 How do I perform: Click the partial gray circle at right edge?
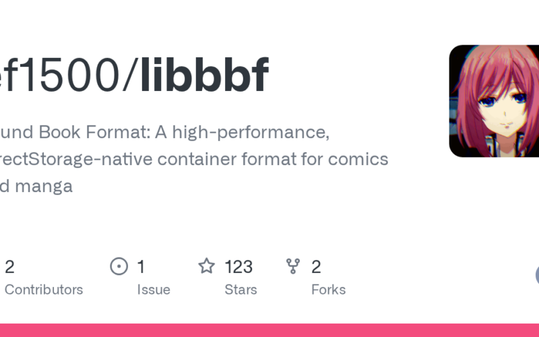click(x=537, y=275)
